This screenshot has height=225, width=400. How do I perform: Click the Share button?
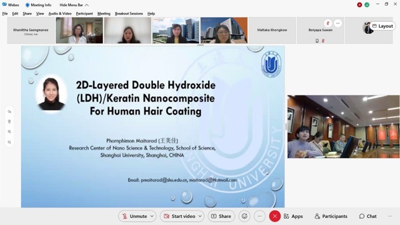221,216
